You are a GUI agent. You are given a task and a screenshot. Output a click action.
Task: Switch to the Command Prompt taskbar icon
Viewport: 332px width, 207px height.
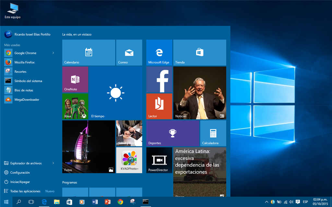click(146, 202)
